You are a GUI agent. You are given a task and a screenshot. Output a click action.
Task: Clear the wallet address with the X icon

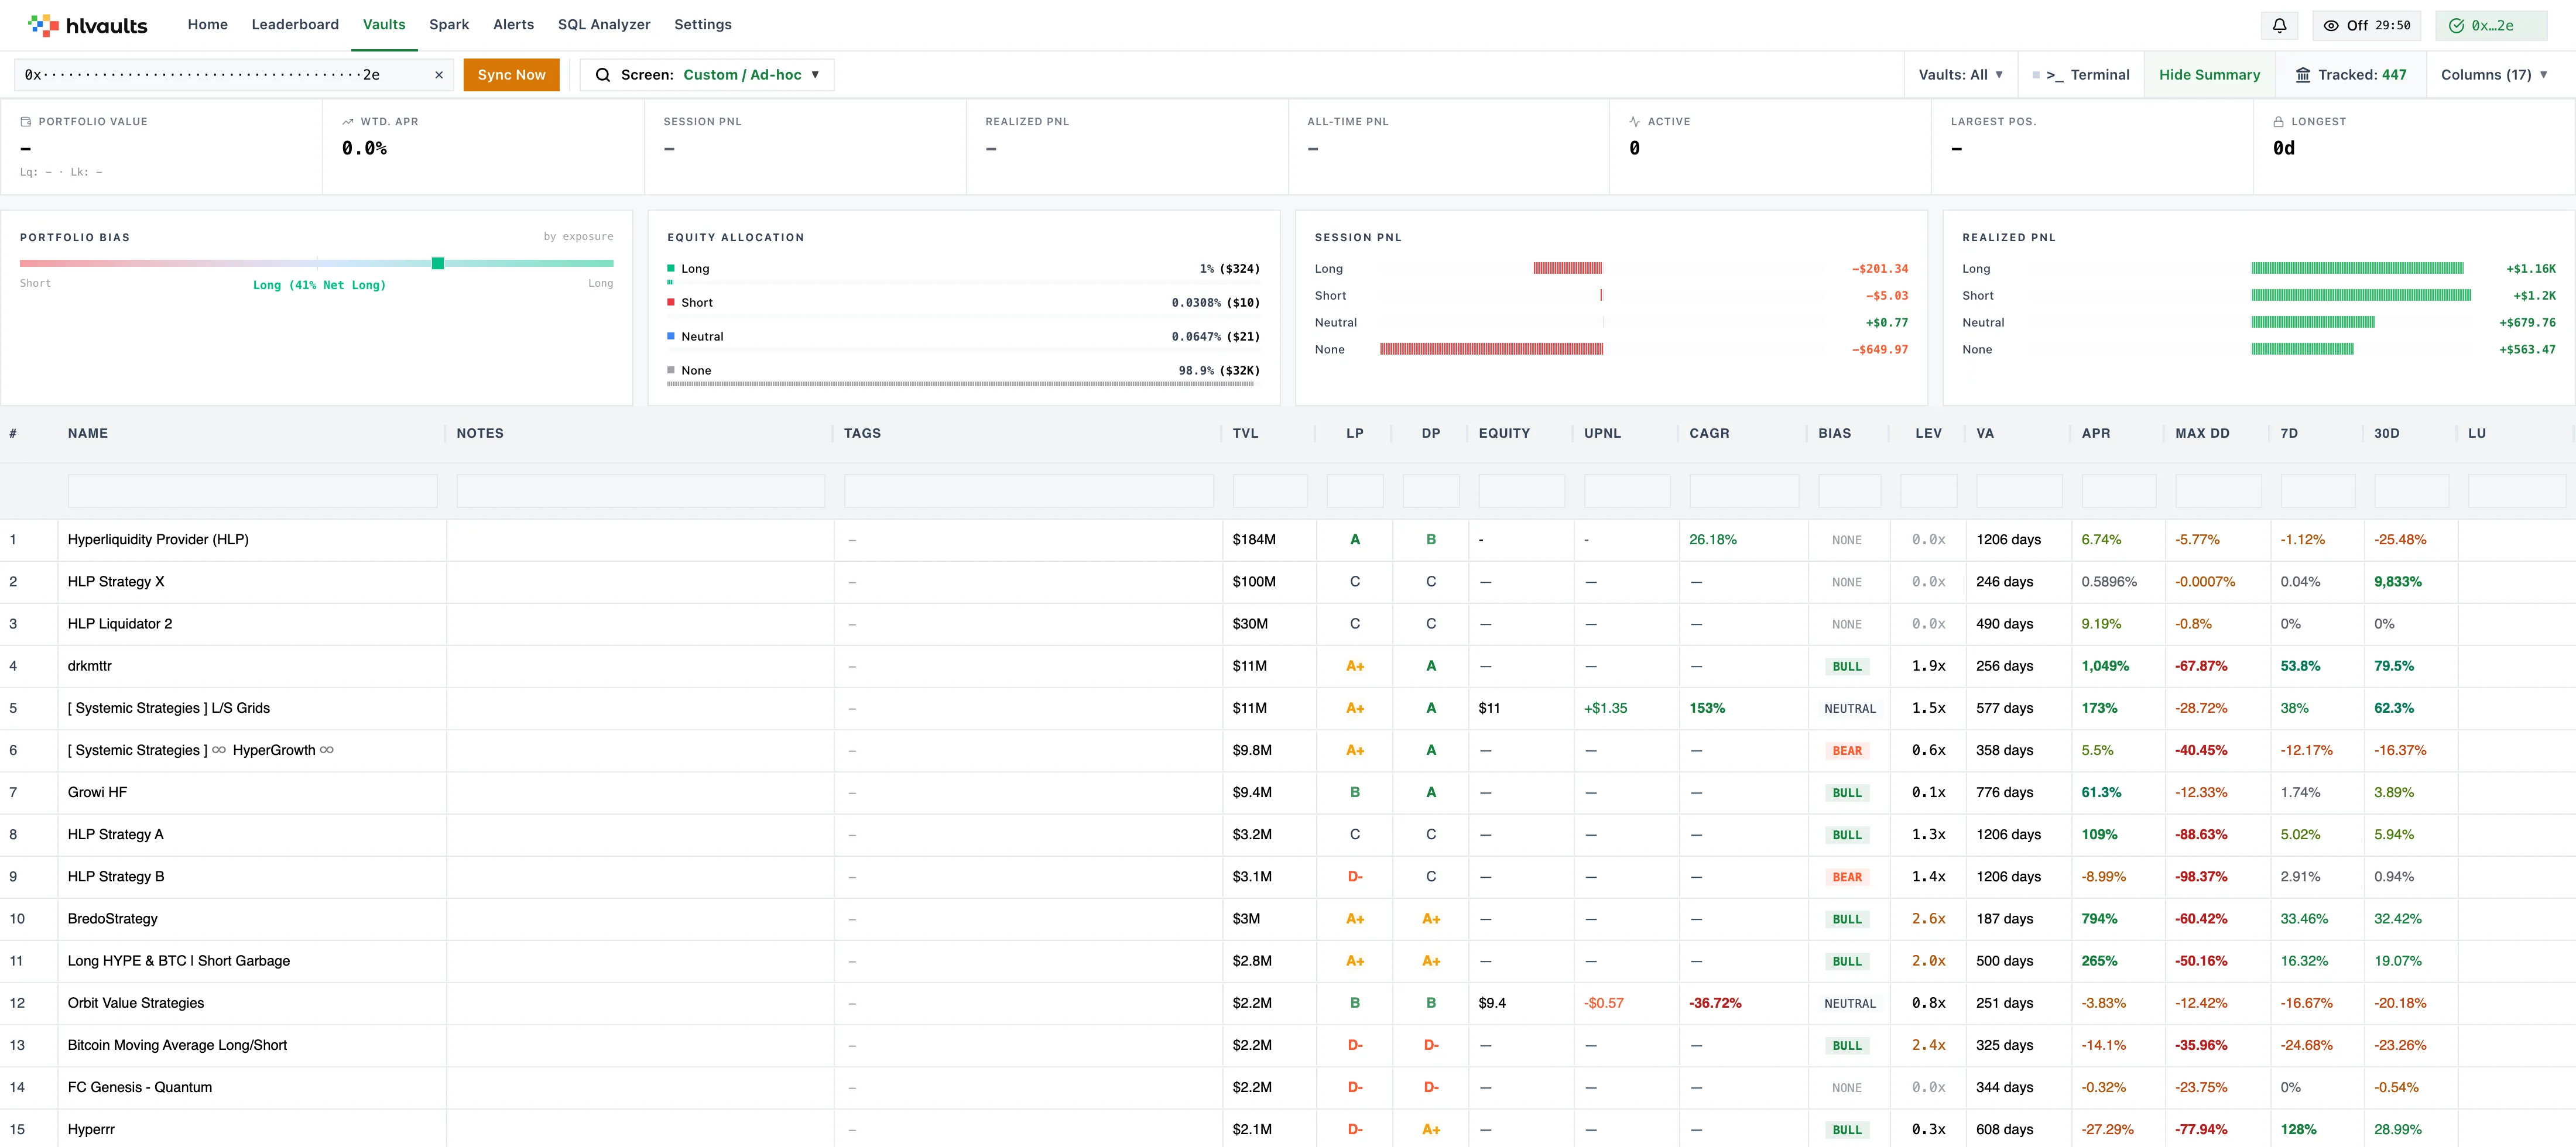click(x=439, y=75)
